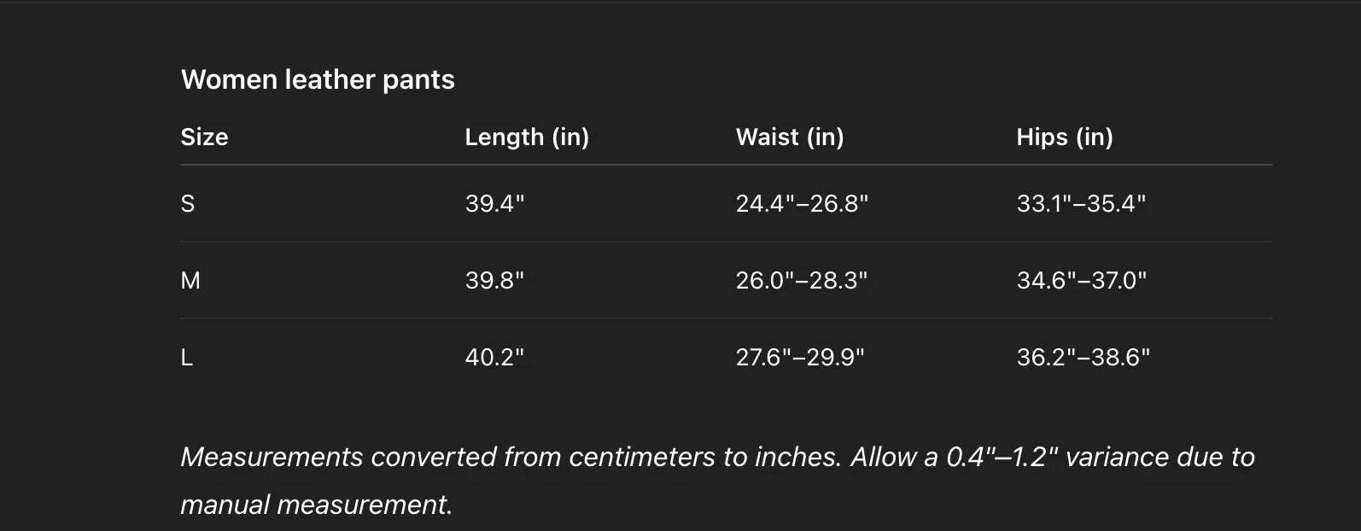
Task: Select the S size row label
Action: [188, 204]
